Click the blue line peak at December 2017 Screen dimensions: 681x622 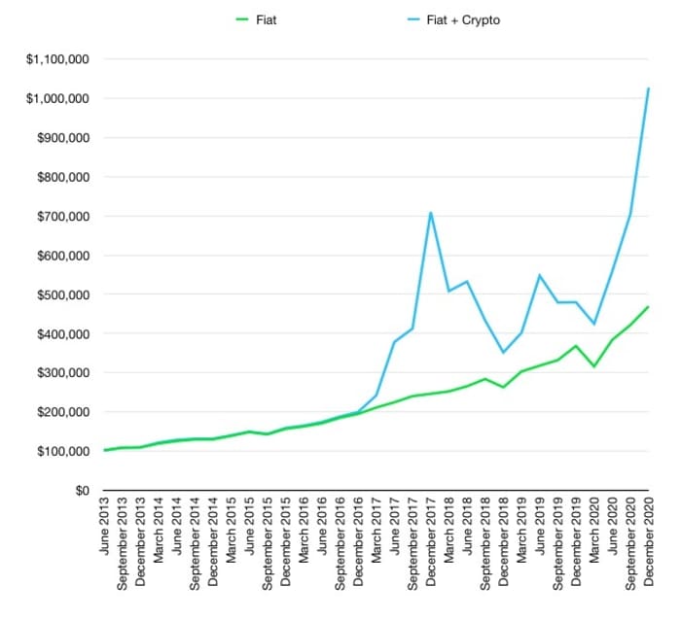pos(430,213)
